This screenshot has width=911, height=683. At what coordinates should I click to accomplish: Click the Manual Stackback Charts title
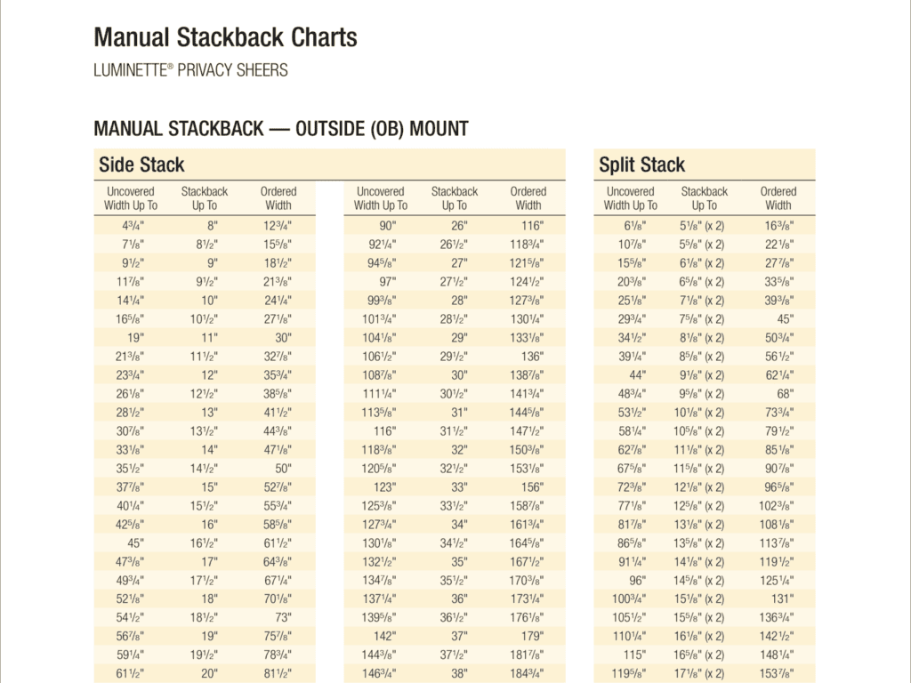pos(225,38)
